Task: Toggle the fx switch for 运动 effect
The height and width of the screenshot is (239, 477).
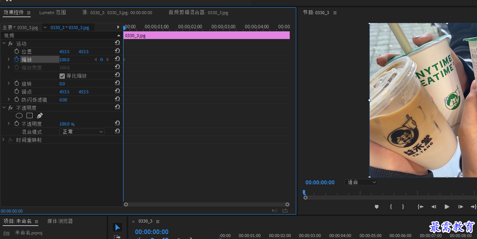Action: pyautogui.click(x=10, y=44)
